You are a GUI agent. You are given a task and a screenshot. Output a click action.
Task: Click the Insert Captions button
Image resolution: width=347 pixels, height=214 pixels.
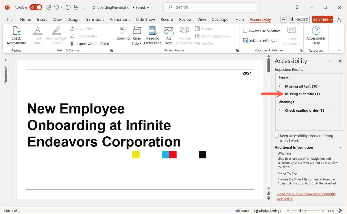coord(291,36)
